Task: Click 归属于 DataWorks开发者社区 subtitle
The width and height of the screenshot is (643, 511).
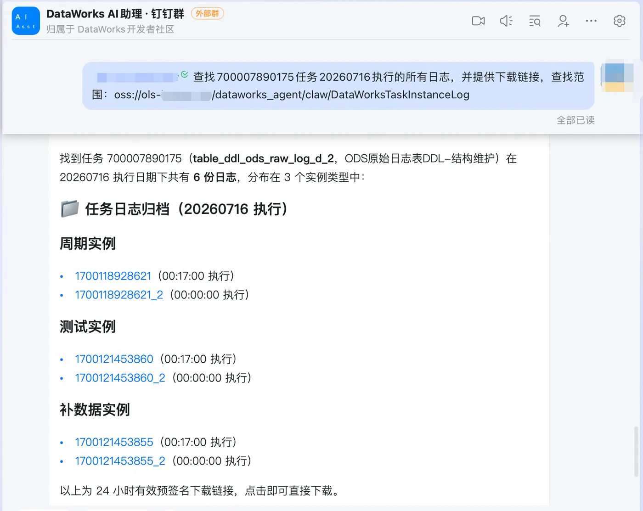Action: [x=110, y=29]
